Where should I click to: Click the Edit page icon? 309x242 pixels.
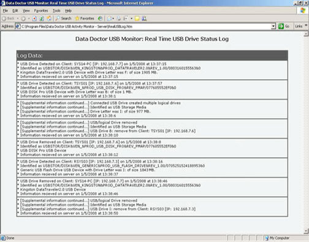[x=126, y=18]
